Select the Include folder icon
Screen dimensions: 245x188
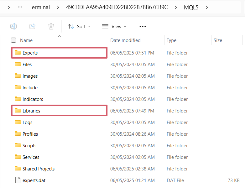(x=18, y=87)
